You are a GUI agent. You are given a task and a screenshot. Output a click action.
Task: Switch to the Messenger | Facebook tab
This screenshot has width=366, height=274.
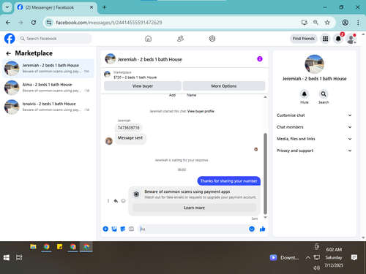coord(56,7)
